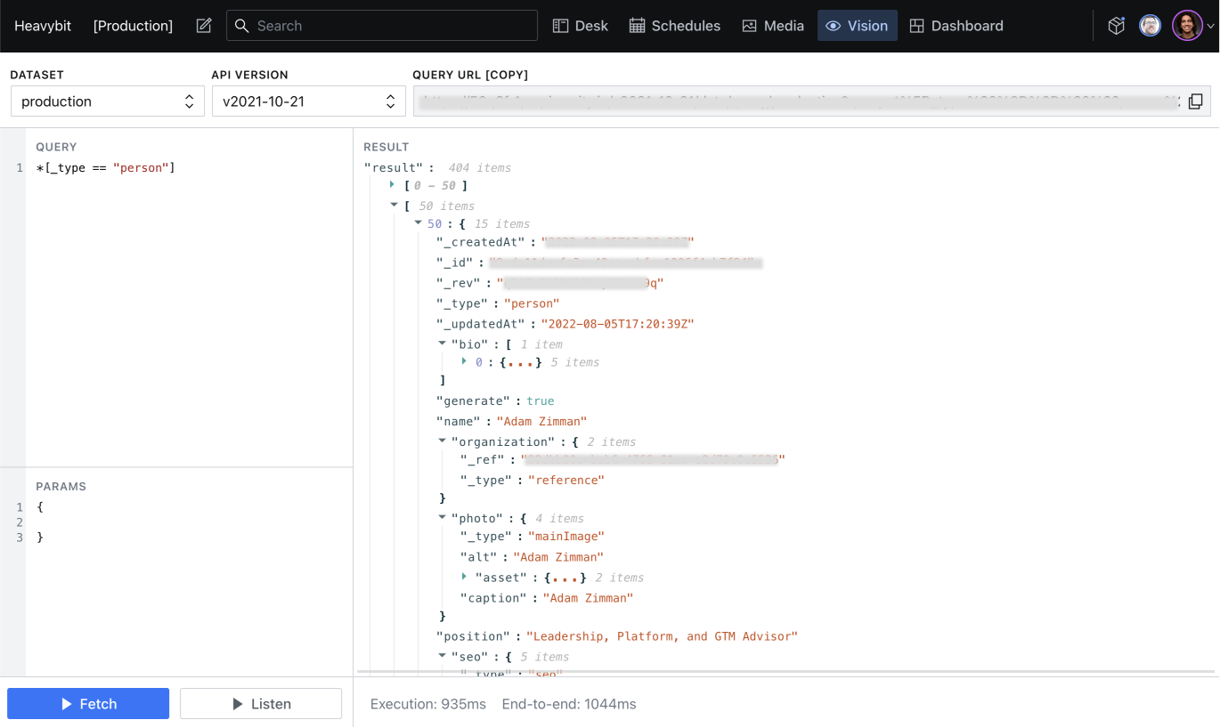Open the API version v2021-10-21 dropdown
This screenshot has width=1220, height=728.
click(309, 101)
